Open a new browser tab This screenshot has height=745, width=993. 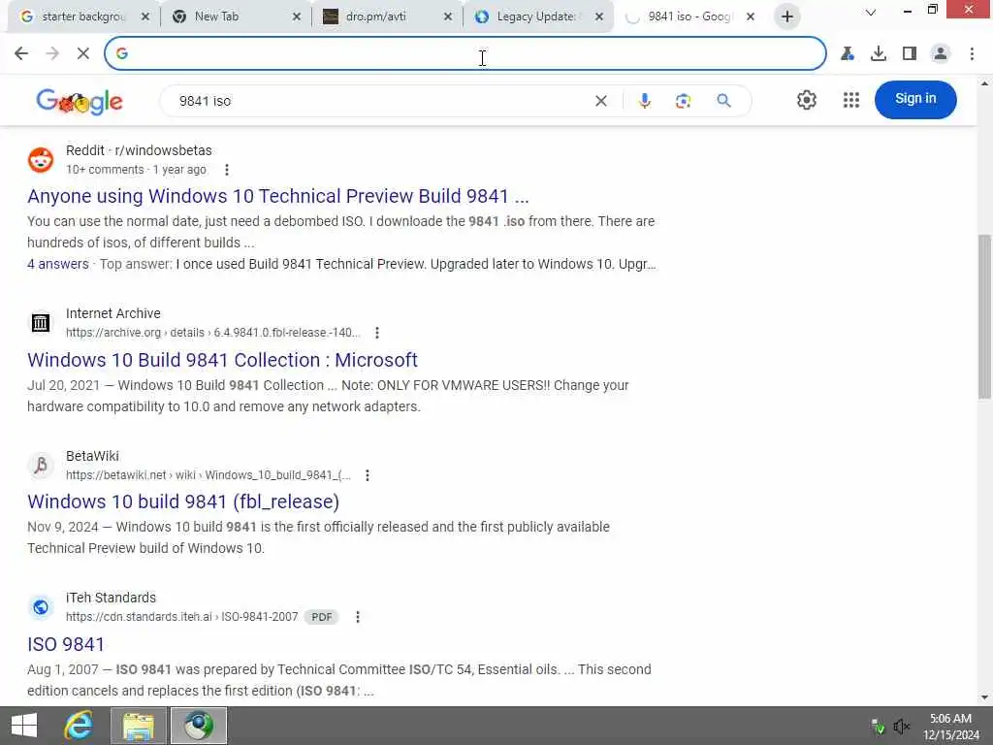click(x=787, y=16)
